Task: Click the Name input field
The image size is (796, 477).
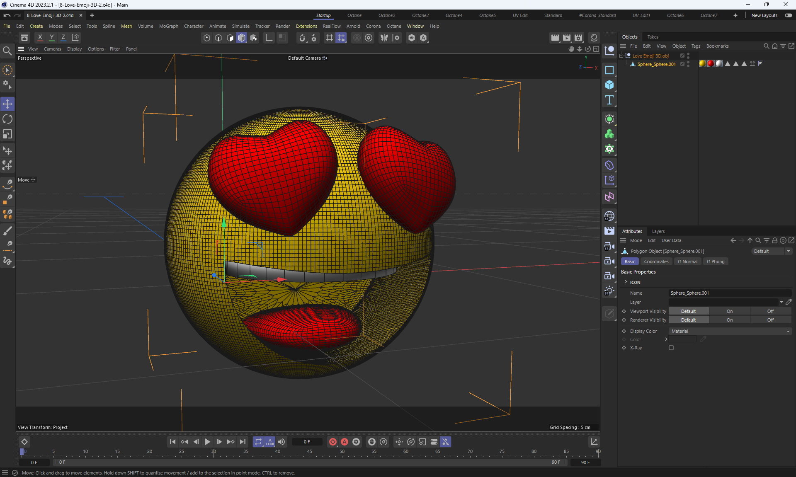Action: 730,293
